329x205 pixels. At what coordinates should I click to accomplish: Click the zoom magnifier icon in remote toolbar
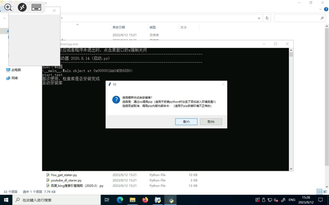(x=8, y=7)
